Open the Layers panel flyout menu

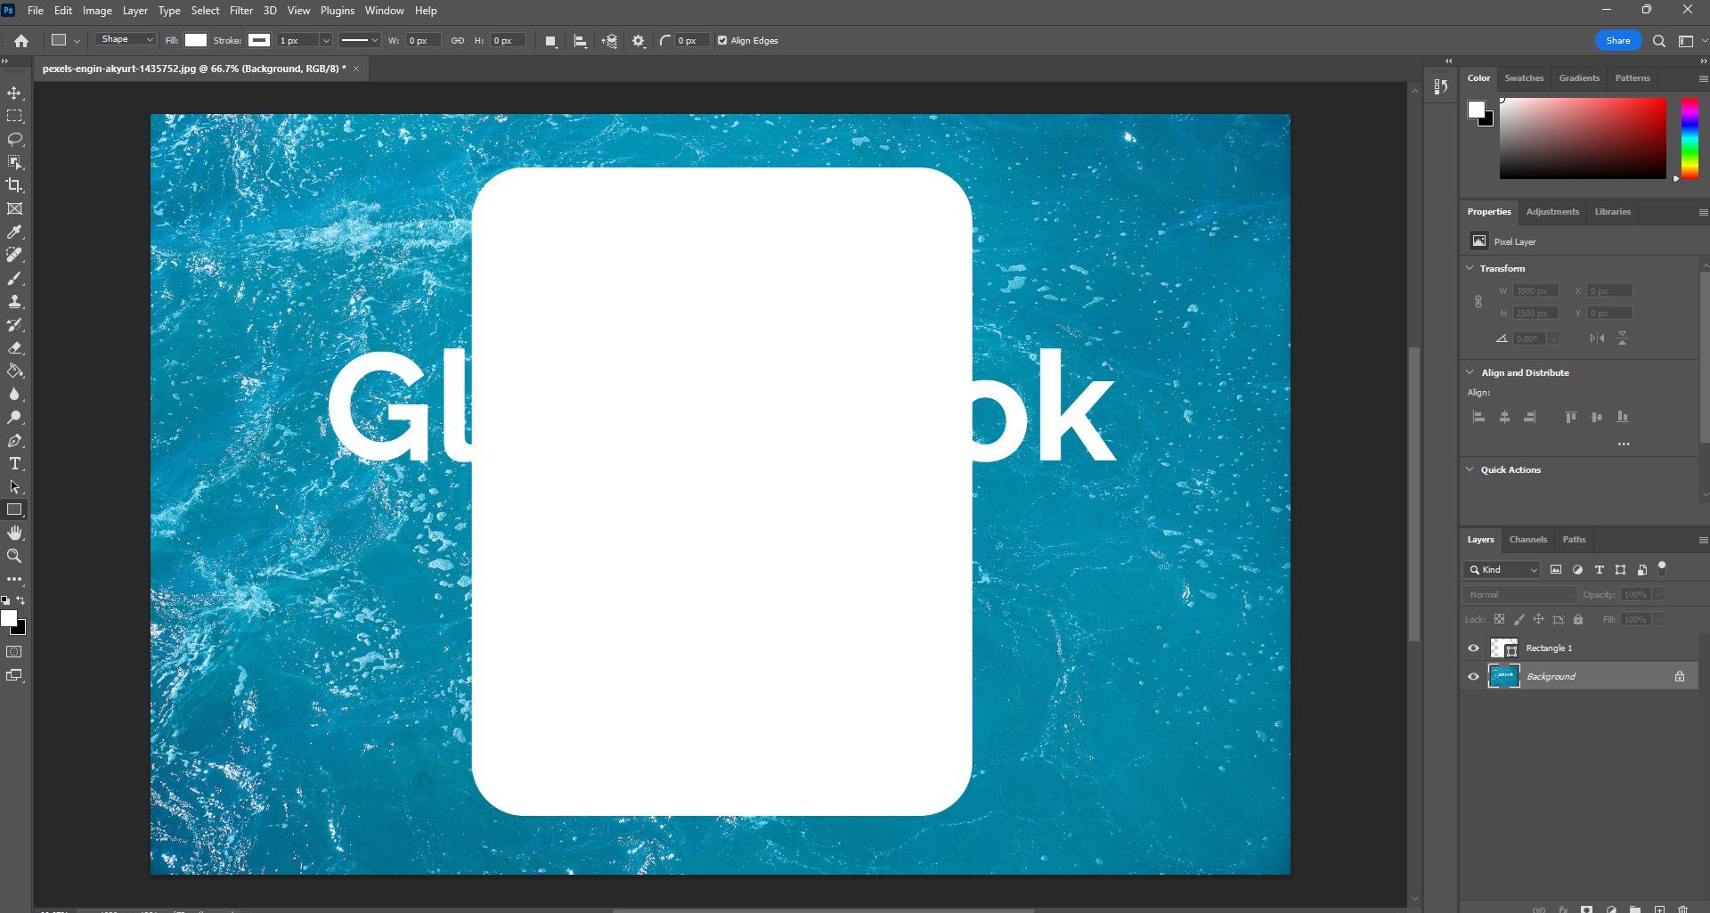[x=1703, y=540]
